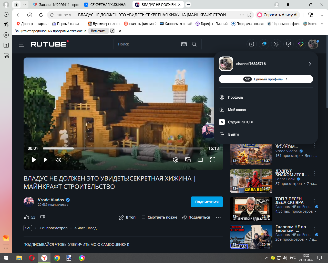Seek on the video progress bar
The image size is (328, 263).
tap(123, 148)
